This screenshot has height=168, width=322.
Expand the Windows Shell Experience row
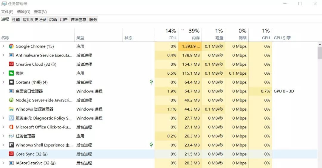(3, 145)
